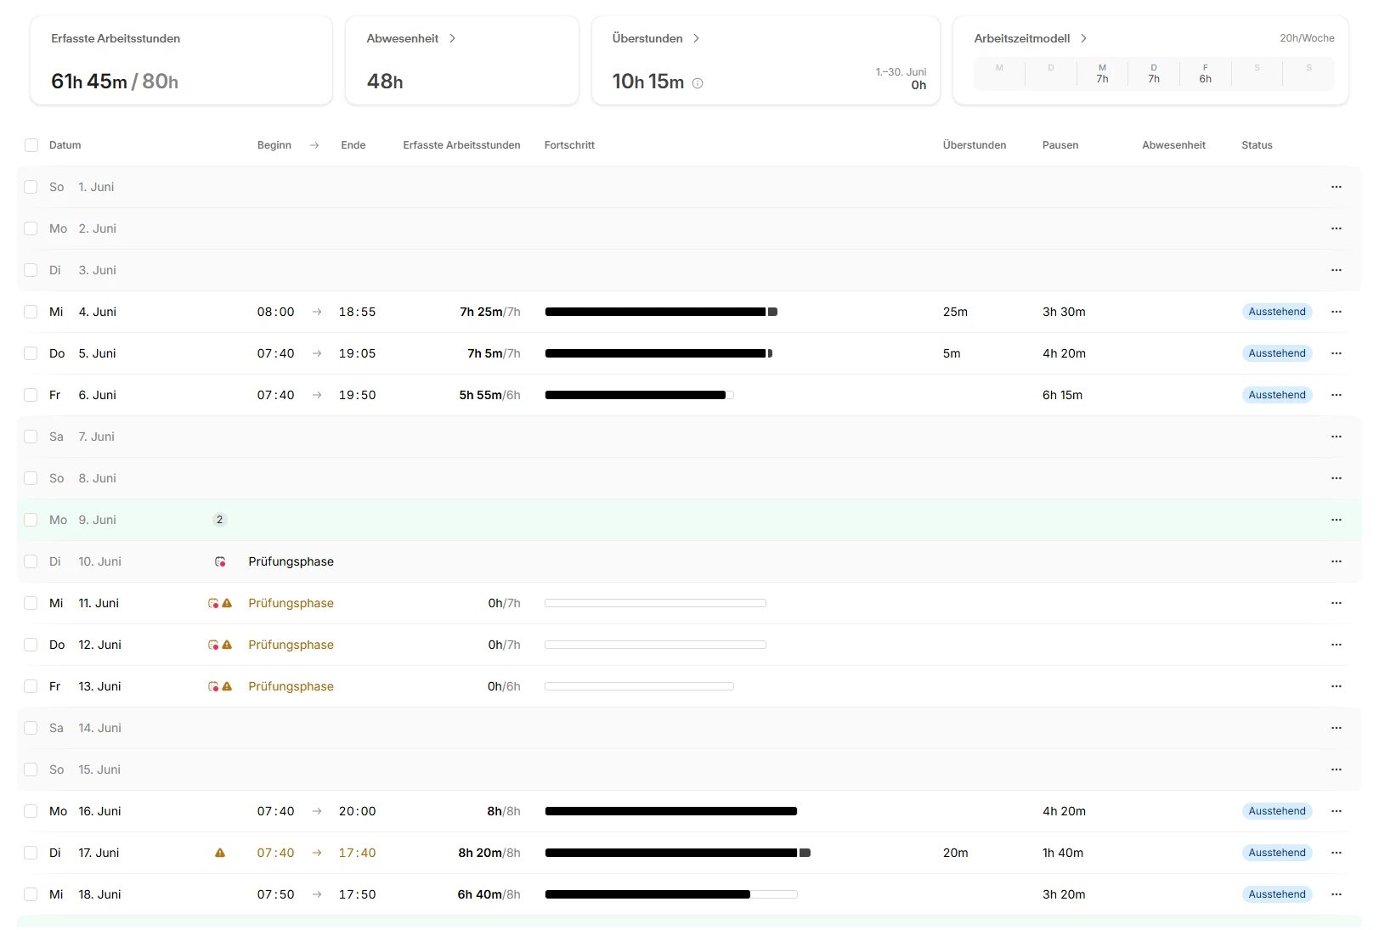This screenshot has width=1379, height=930.
Task: Select the checkbox for Mo 16. Juni
Action: click(x=31, y=811)
